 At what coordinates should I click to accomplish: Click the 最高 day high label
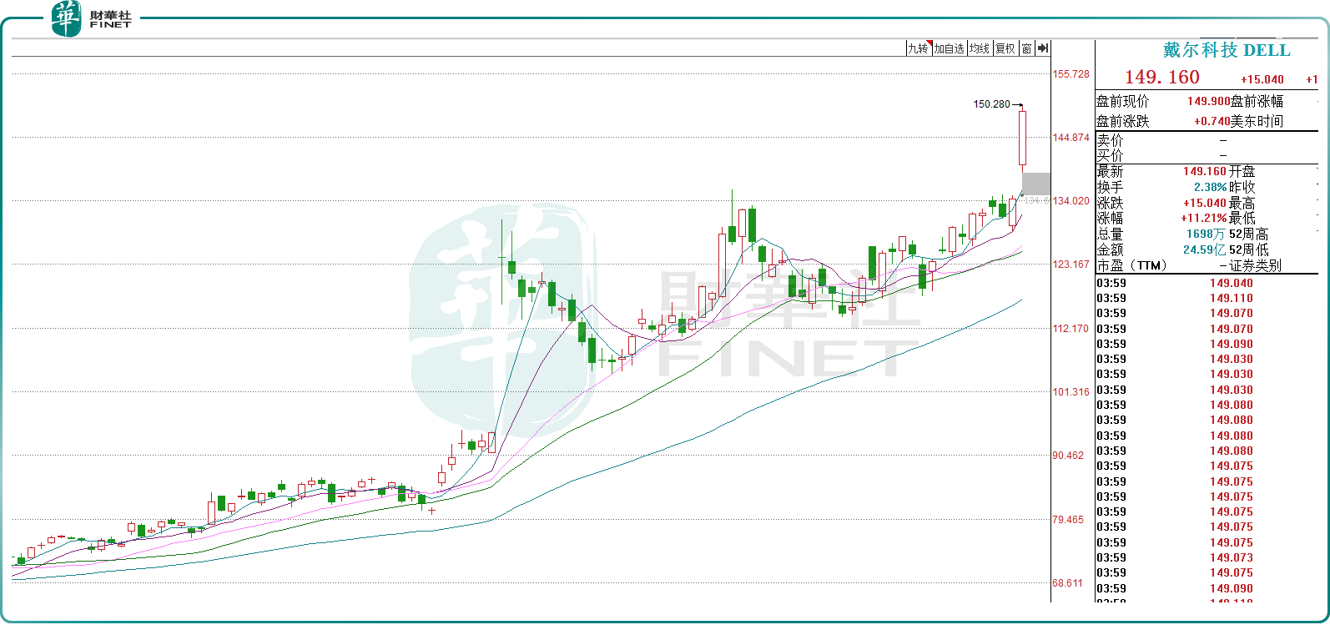click(x=1242, y=203)
